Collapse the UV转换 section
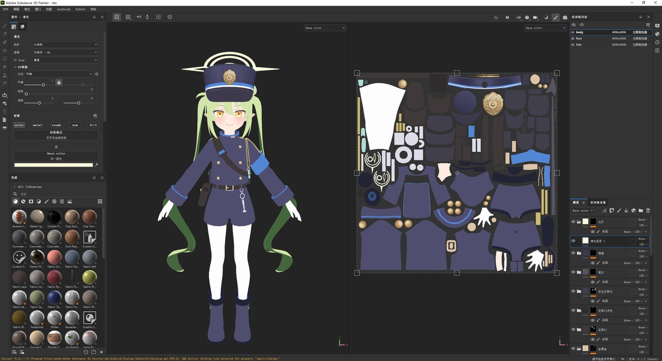Screen dimensions: 662x361 pos(15,67)
